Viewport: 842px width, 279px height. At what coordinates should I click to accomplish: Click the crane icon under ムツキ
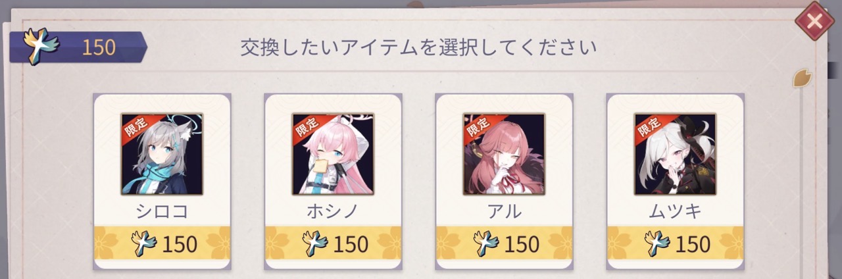(657, 243)
